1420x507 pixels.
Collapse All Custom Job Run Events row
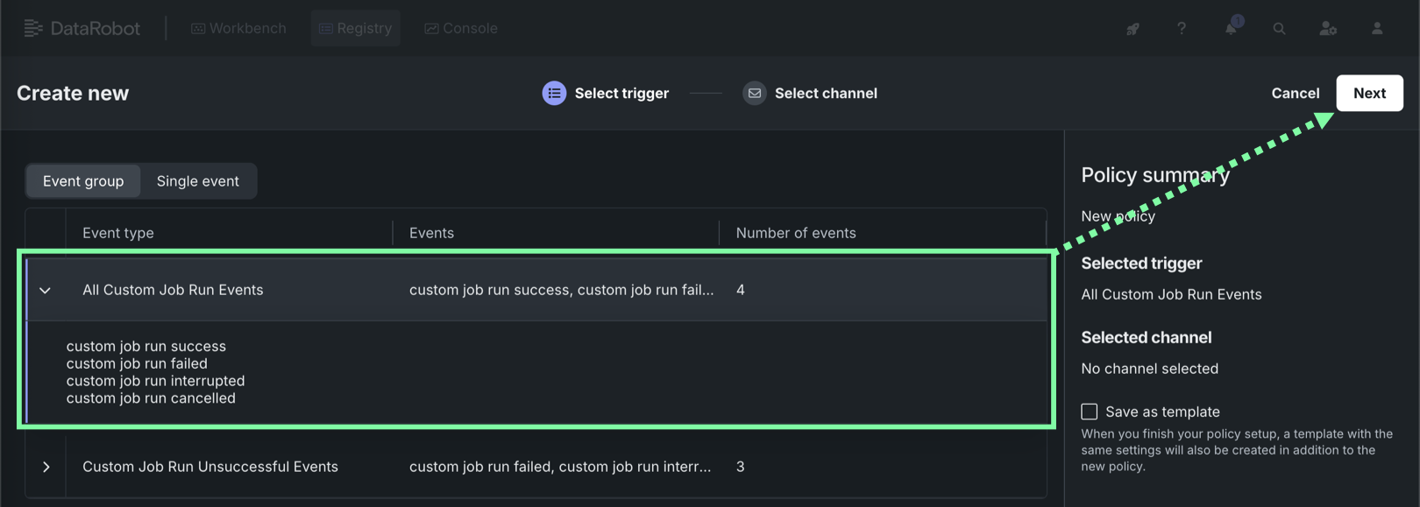pos(46,290)
